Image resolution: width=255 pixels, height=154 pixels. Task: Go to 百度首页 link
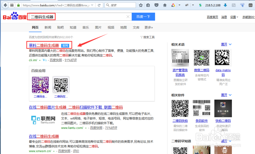[212, 17]
